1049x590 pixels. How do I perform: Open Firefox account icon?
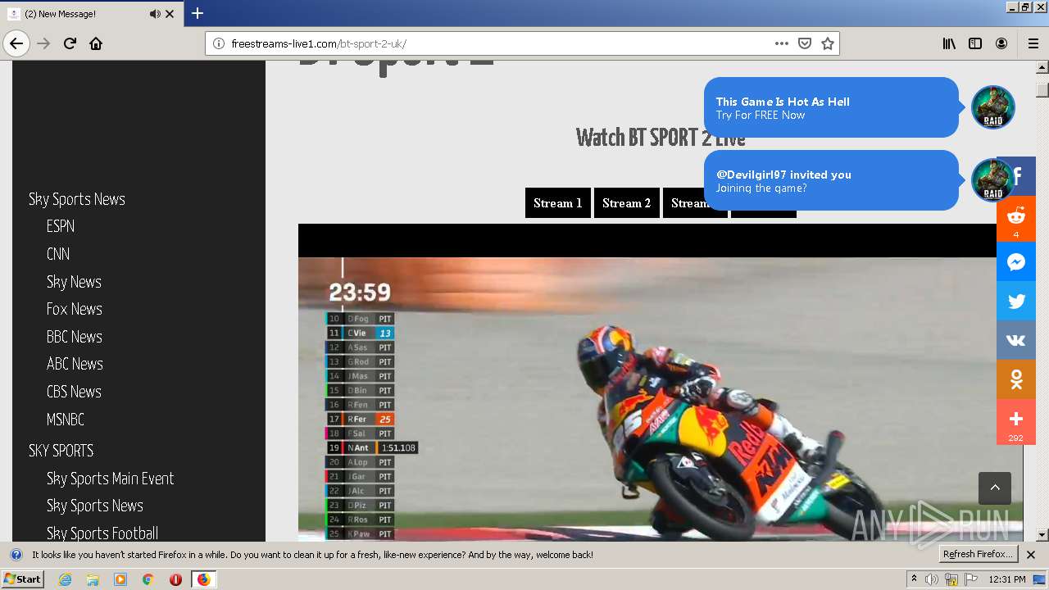click(x=1001, y=43)
